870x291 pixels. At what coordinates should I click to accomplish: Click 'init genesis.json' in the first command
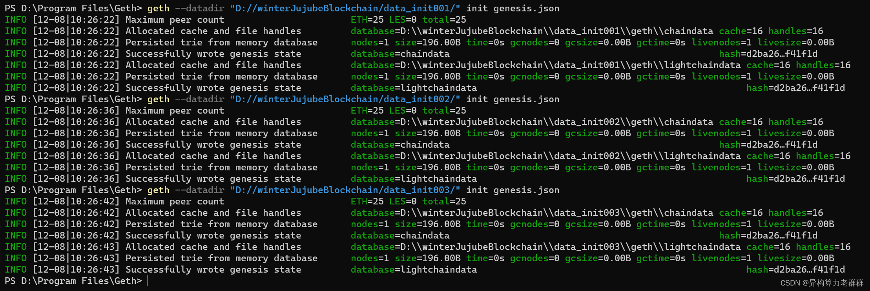click(513, 9)
